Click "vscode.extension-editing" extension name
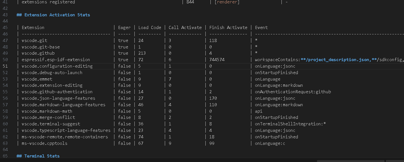This screenshot has width=404, height=162. [x=52, y=85]
